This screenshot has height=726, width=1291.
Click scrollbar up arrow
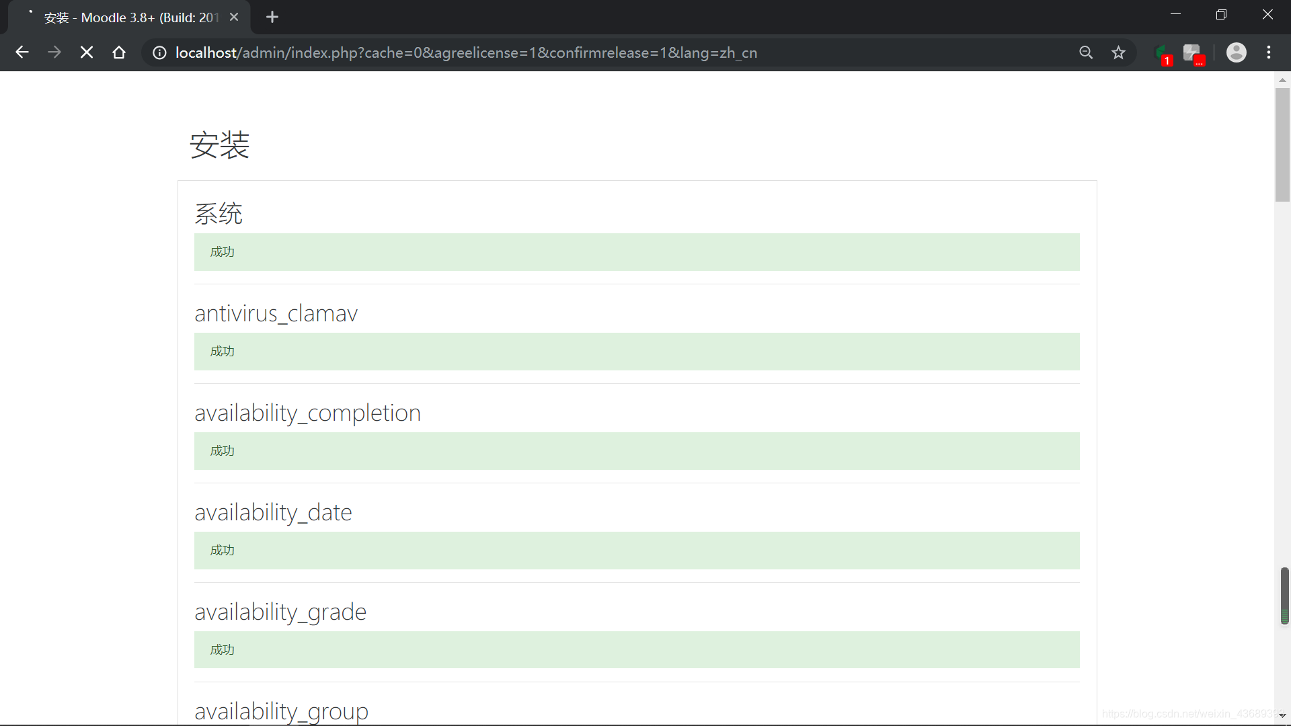[1282, 80]
